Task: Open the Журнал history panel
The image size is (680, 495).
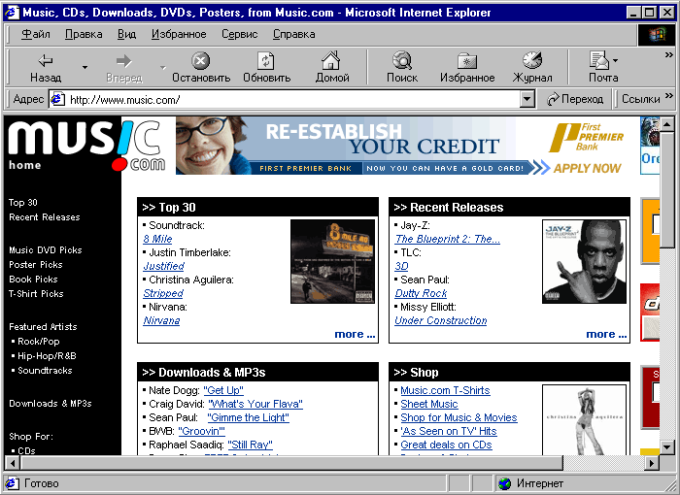Action: pyautogui.click(x=532, y=67)
